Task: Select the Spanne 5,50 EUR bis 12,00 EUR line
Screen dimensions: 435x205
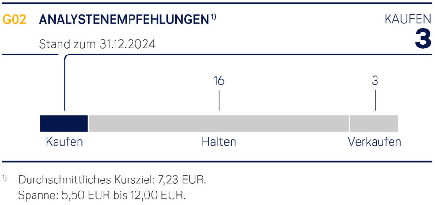Action: [x=101, y=195]
